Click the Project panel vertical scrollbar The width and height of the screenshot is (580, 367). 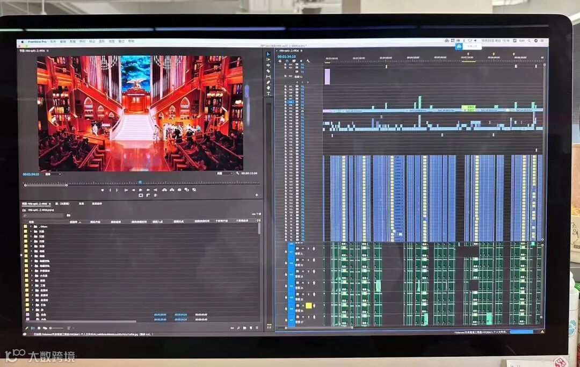pos(259,228)
